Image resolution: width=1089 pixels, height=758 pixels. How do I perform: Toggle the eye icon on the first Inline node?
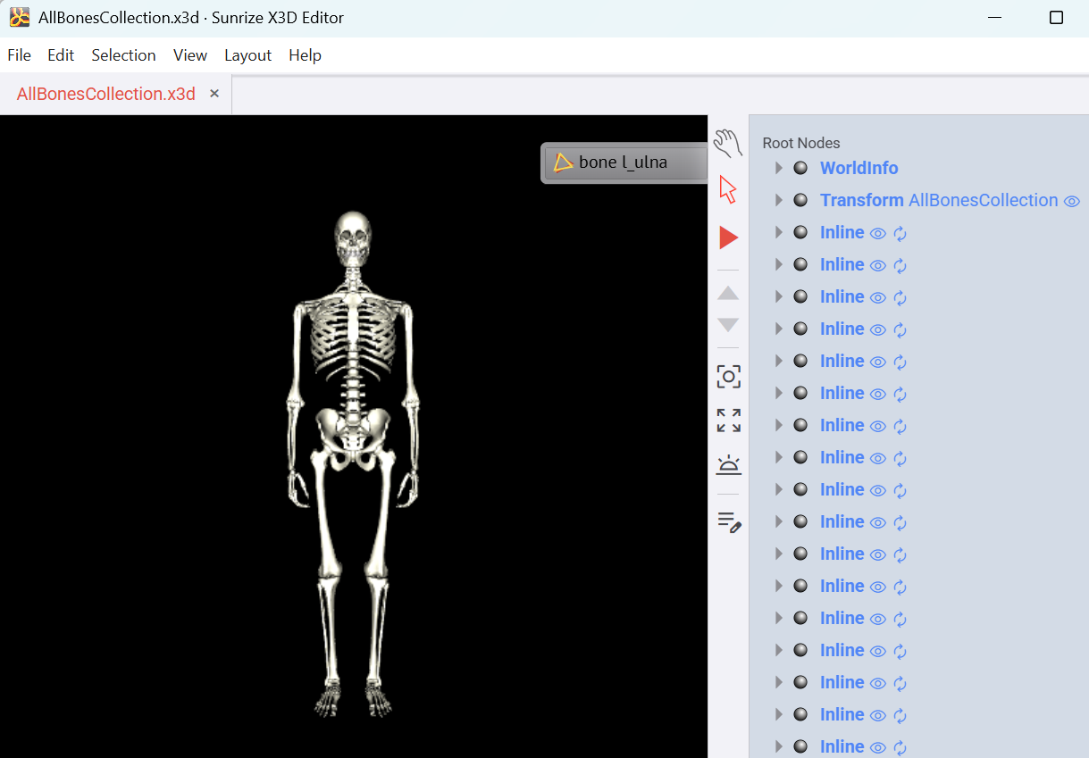pos(877,233)
